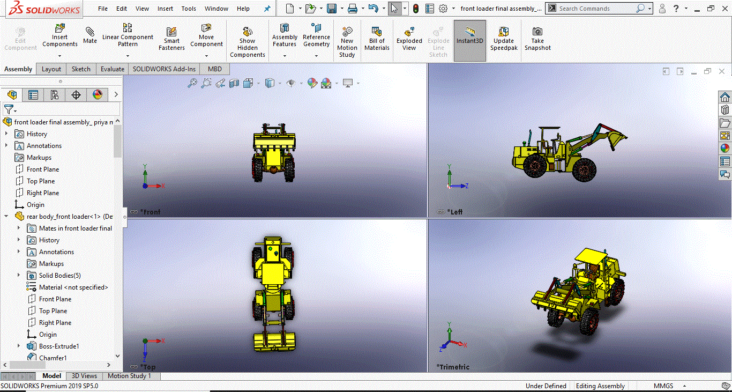
Task: Switch to the Sketch tab
Action: [81, 69]
